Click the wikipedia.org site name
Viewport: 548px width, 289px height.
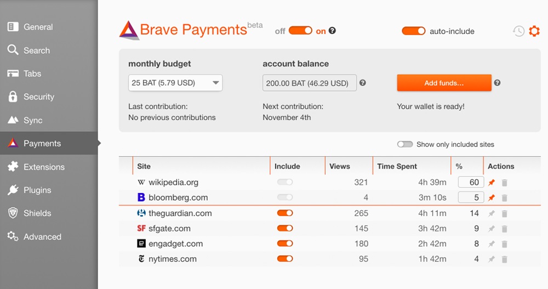point(173,182)
